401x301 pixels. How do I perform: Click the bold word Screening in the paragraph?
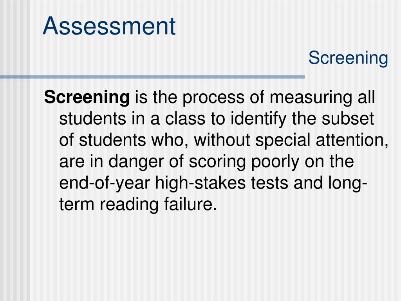click(87, 98)
